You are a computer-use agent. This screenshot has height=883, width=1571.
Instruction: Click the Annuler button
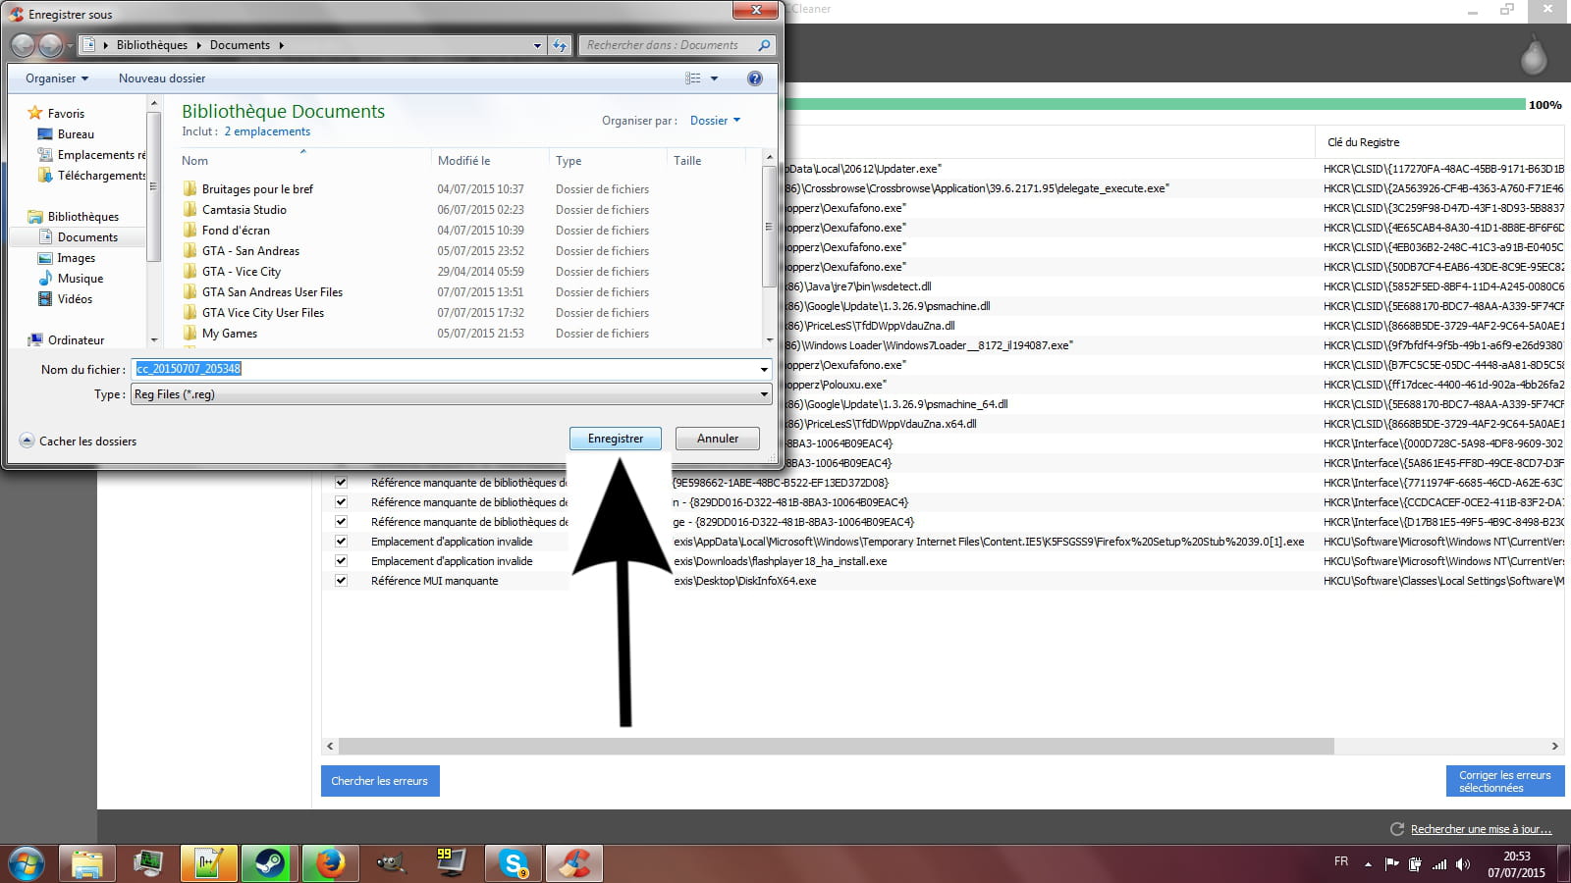click(717, 439)
